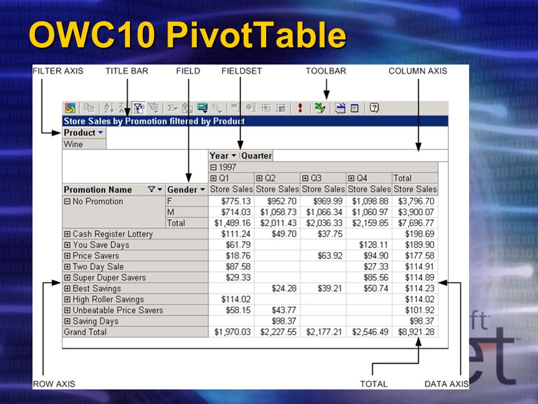Refresh data with the red exclamation icon
Viewport: 538px width, 404px height.
300,108
